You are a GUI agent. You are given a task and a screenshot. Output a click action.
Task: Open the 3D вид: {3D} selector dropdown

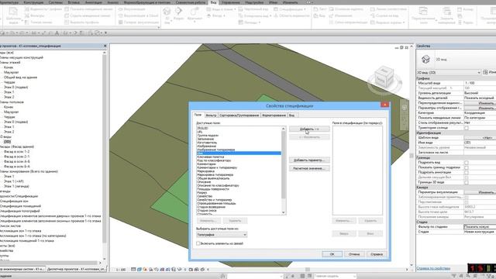(x=449, y=72)
